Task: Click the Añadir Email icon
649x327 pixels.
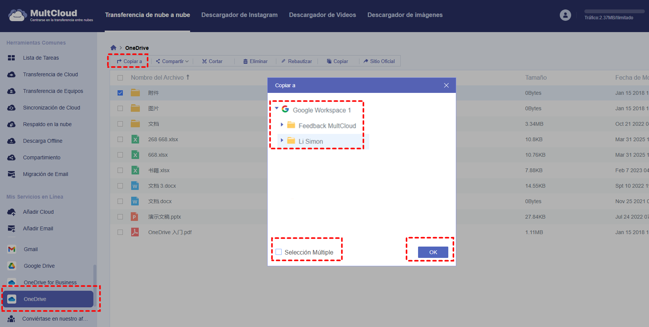Action: 11,228
